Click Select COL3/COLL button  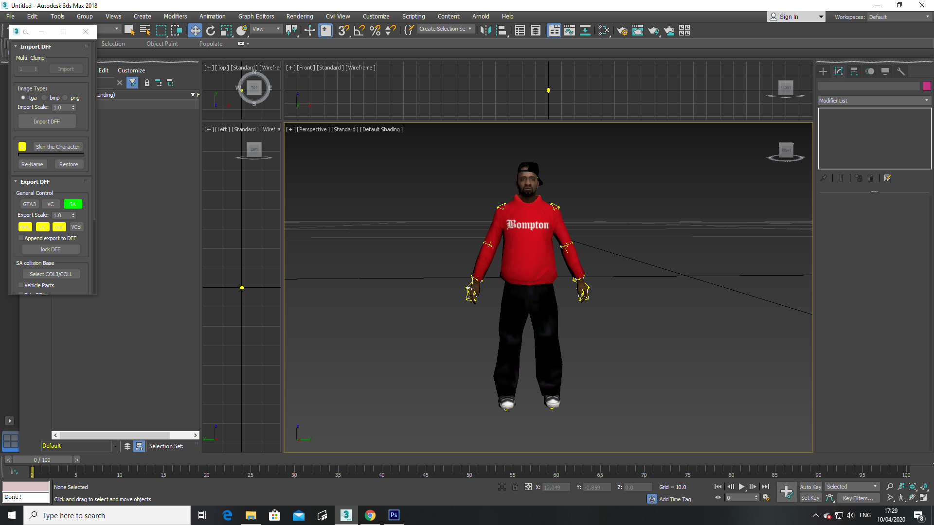(51, 274)
